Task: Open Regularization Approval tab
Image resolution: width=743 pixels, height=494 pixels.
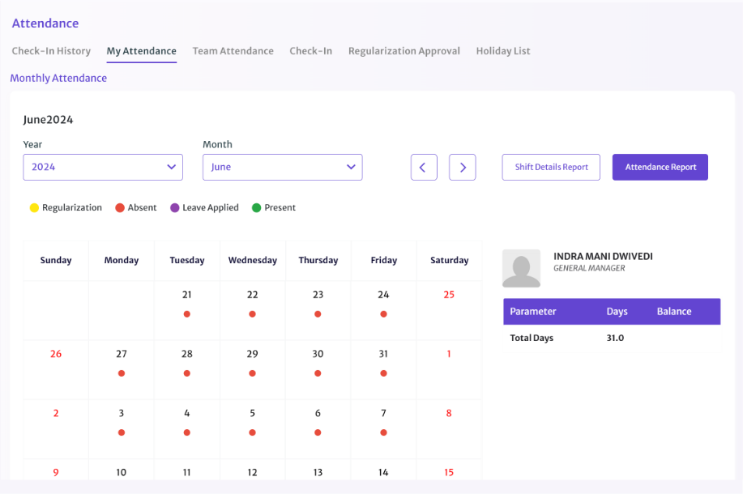Action: (x=404, y=51)
